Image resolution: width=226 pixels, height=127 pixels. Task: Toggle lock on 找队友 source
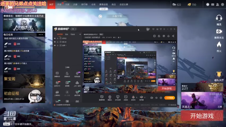coord(58,42)
